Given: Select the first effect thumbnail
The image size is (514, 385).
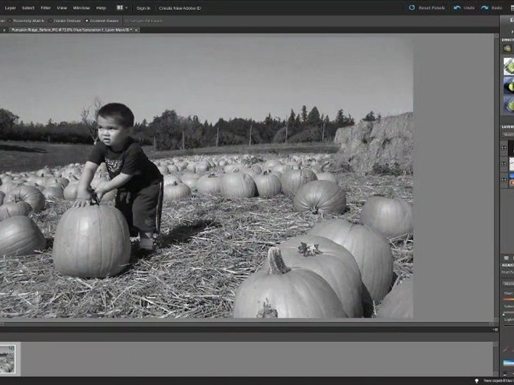Looking at the screenshot, I should (509, 66).
